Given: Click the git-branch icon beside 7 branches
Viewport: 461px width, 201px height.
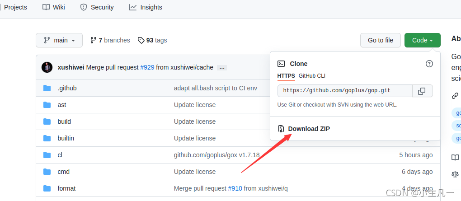Looking at the screenshot, I should coord(94,40).
